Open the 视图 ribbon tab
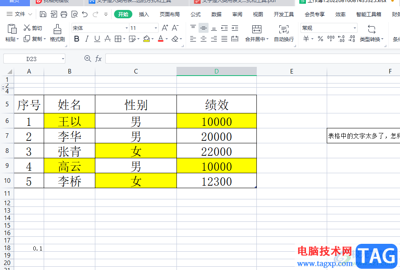The width and height of the screenshot is (400, 270). (x=258, y=14)
